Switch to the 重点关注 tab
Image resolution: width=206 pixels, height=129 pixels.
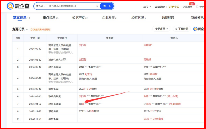click(51, 18)
